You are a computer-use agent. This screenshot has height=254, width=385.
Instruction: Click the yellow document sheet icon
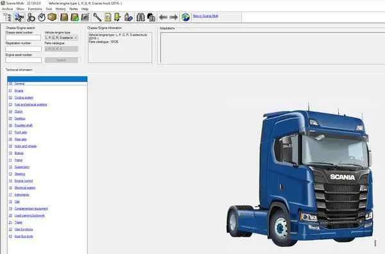point(108,17)
